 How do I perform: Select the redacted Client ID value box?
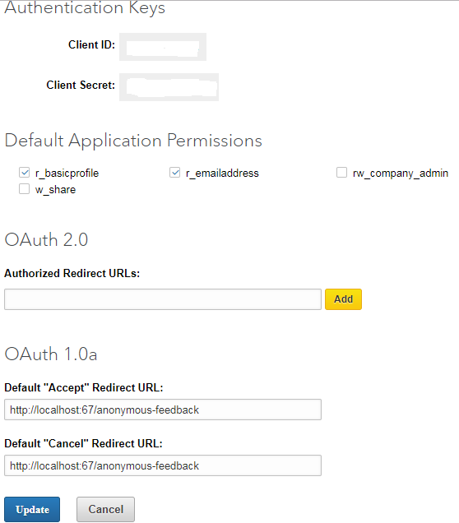tap(163, 47)
